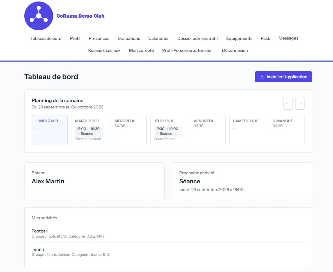Select the DIMANCHE 04/10 day card
Screen dimensions: 333x272
(x=287, y=130)
